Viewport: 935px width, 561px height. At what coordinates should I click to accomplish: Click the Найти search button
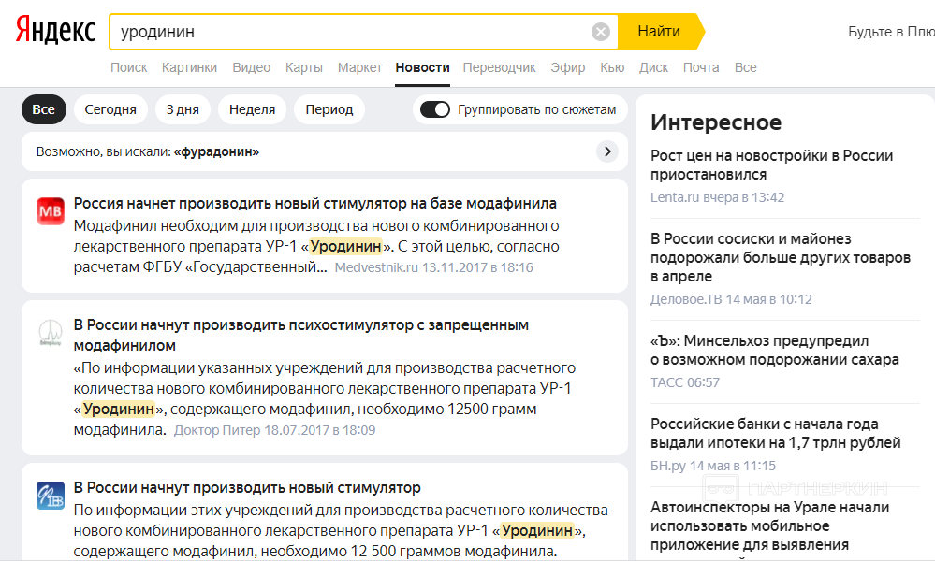click(659, 32)
